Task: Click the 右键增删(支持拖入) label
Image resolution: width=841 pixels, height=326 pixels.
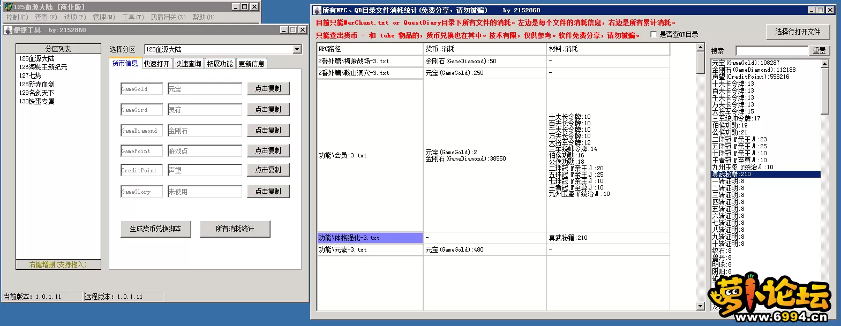Action: click(x=58, y=264)
